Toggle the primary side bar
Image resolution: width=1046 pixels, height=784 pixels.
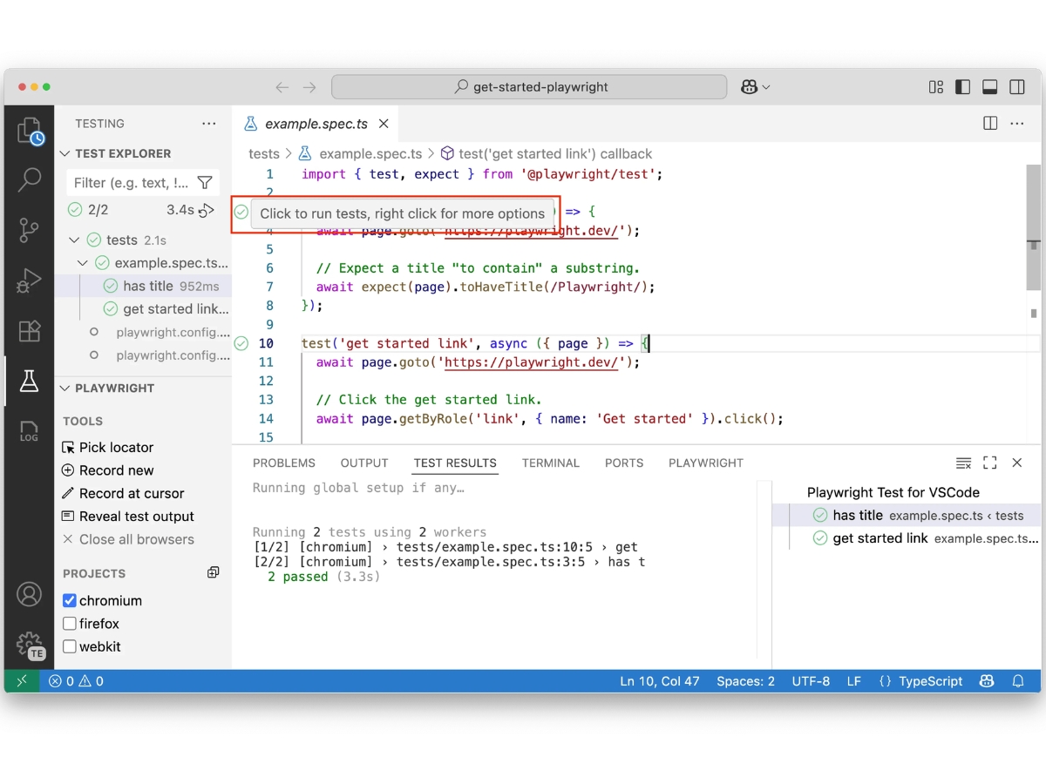coord(963,87)
